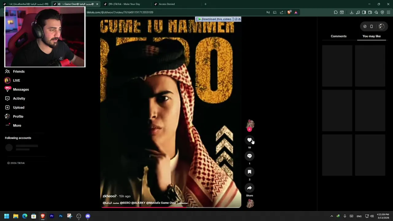Screen dimensions: 393x221
Task: Open Discord from taskbar
Action: click(x=88, y=216)
